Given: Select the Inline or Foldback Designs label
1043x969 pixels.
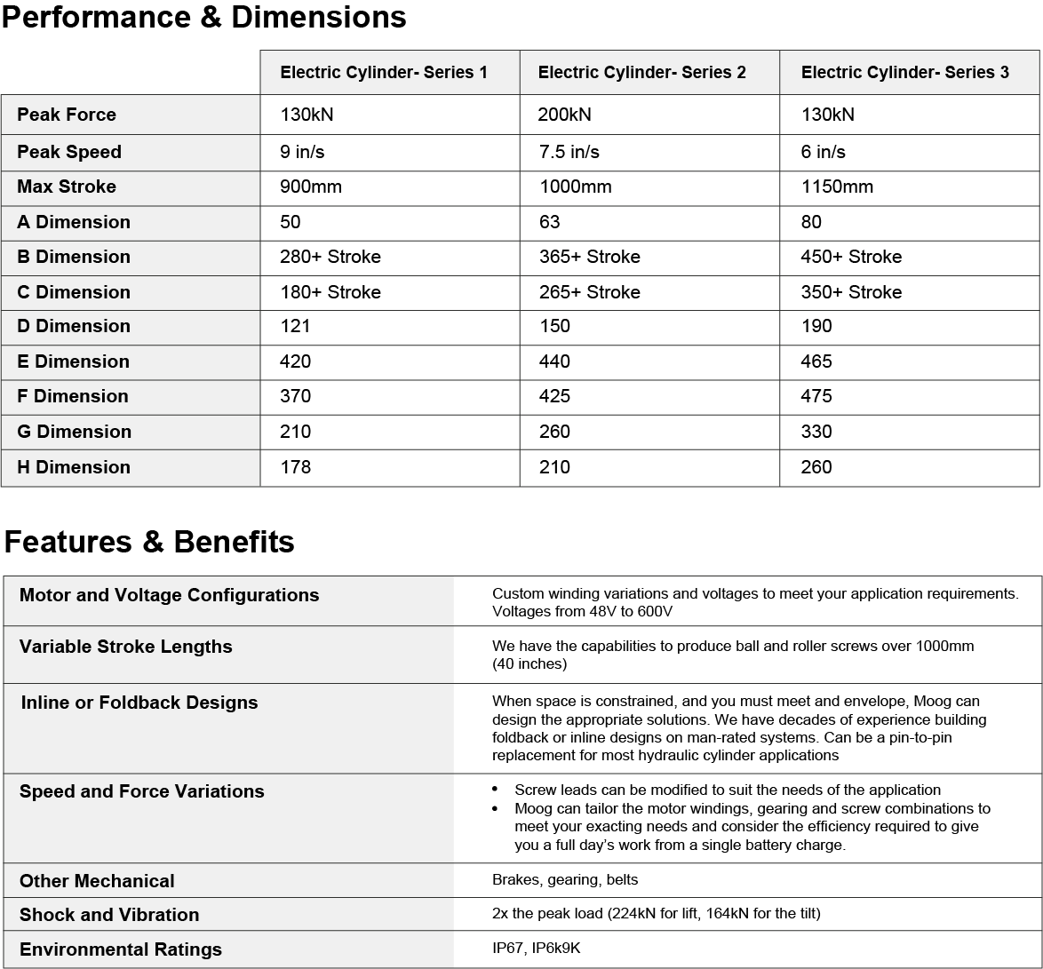Looking at the screenshot, I should (x=139, y=703).
